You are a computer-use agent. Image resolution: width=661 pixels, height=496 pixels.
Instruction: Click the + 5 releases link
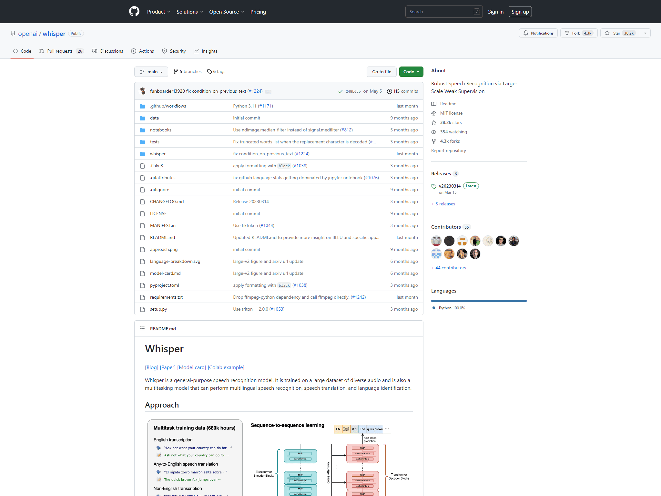coord(443,204)
